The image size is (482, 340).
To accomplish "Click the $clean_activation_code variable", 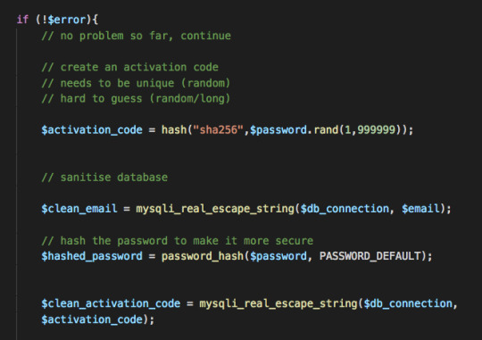I will pyautogui.click(x=111, y=303).
